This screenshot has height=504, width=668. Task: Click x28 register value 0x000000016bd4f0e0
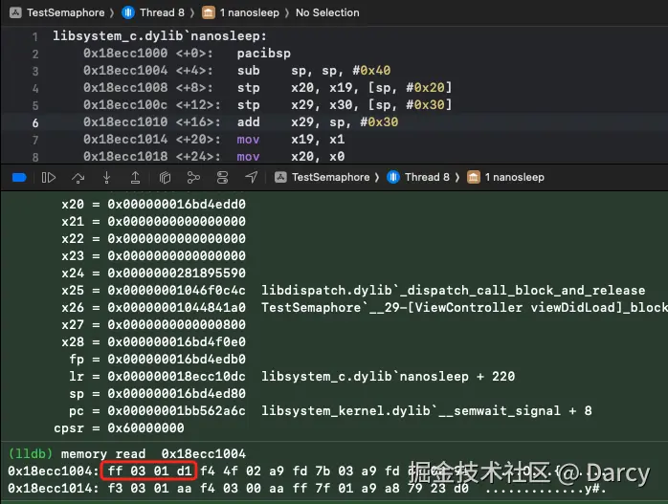click(x=176, y=341)
